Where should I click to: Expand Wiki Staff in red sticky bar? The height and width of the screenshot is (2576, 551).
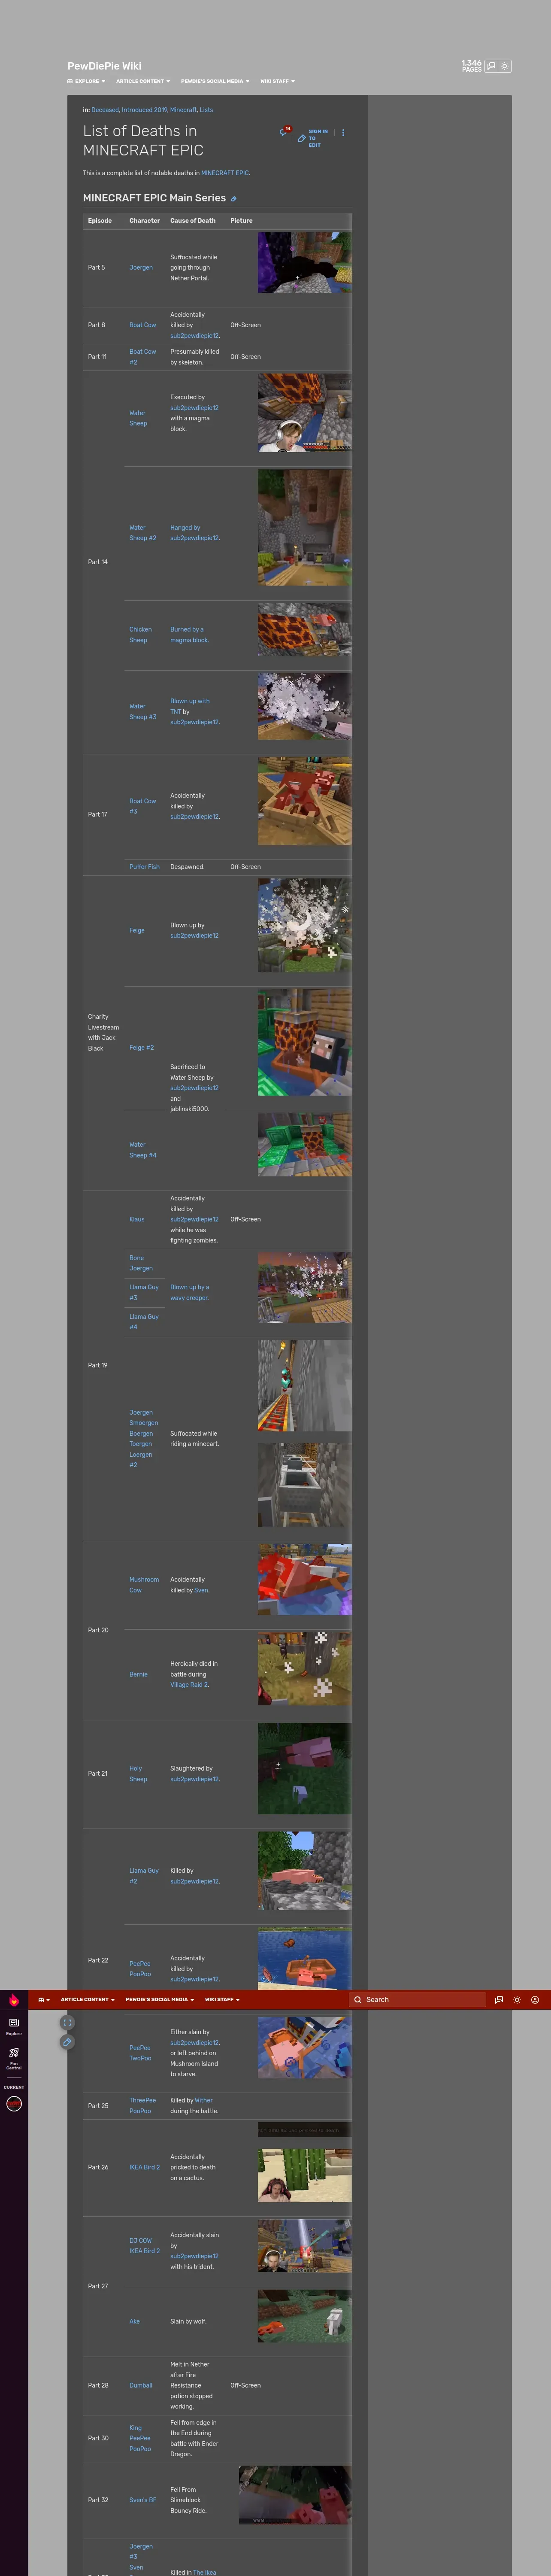tap(222, 2000)
